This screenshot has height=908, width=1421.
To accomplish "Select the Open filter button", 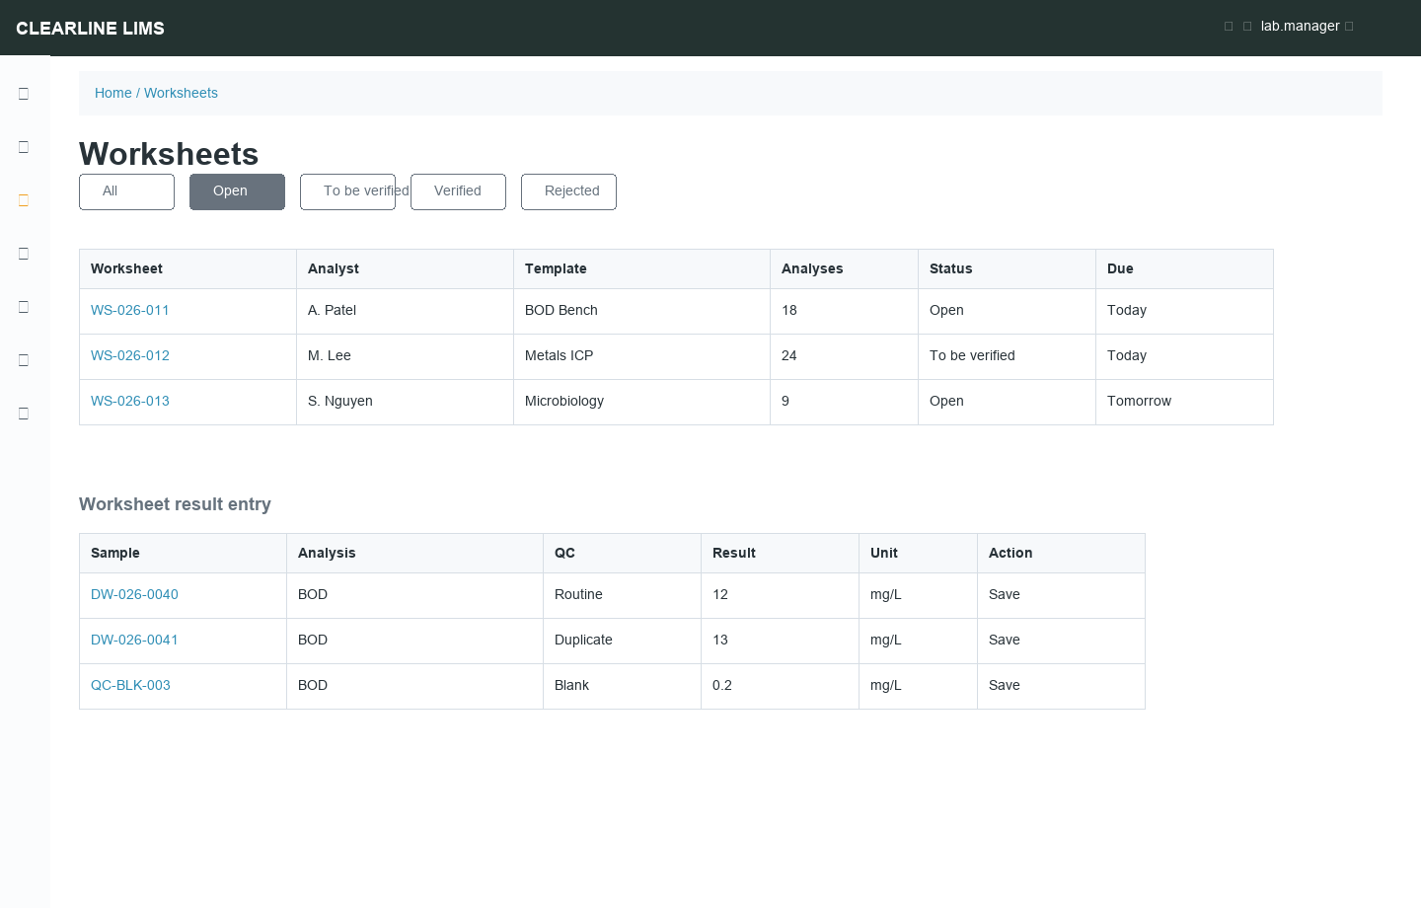I will click(237, 191).
